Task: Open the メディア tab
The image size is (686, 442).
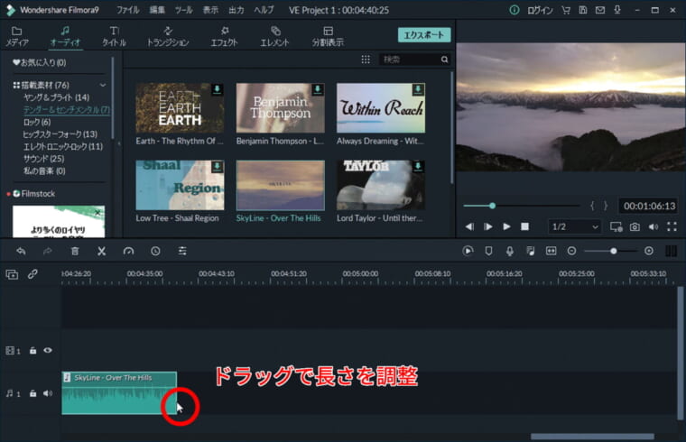Action: click(16, 36)
